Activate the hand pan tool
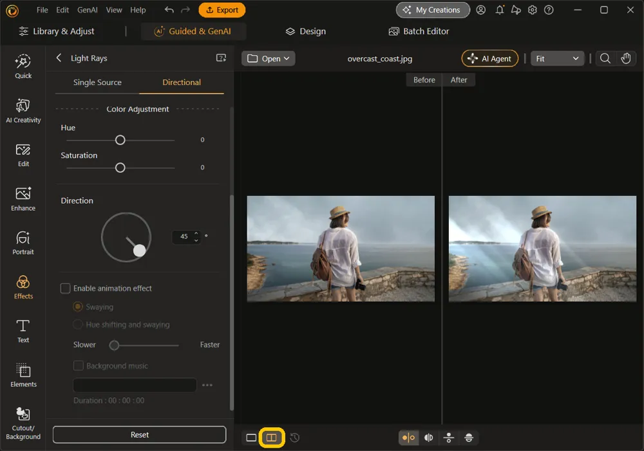 (625, 59)
